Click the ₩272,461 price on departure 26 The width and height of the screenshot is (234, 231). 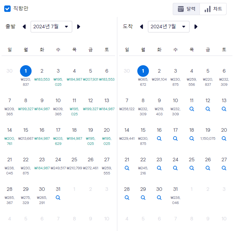coord(91,168)
